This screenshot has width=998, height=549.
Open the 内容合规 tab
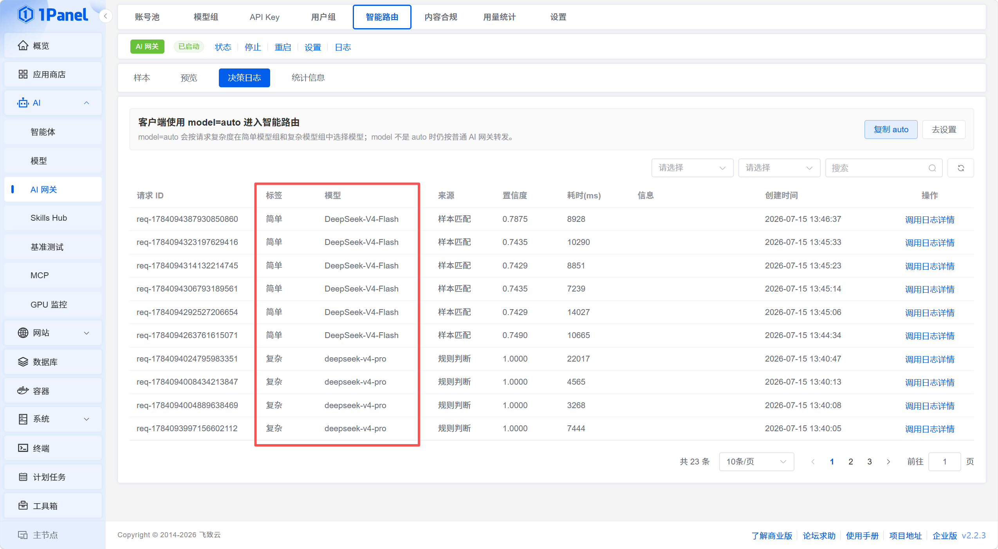coord(441,17)
